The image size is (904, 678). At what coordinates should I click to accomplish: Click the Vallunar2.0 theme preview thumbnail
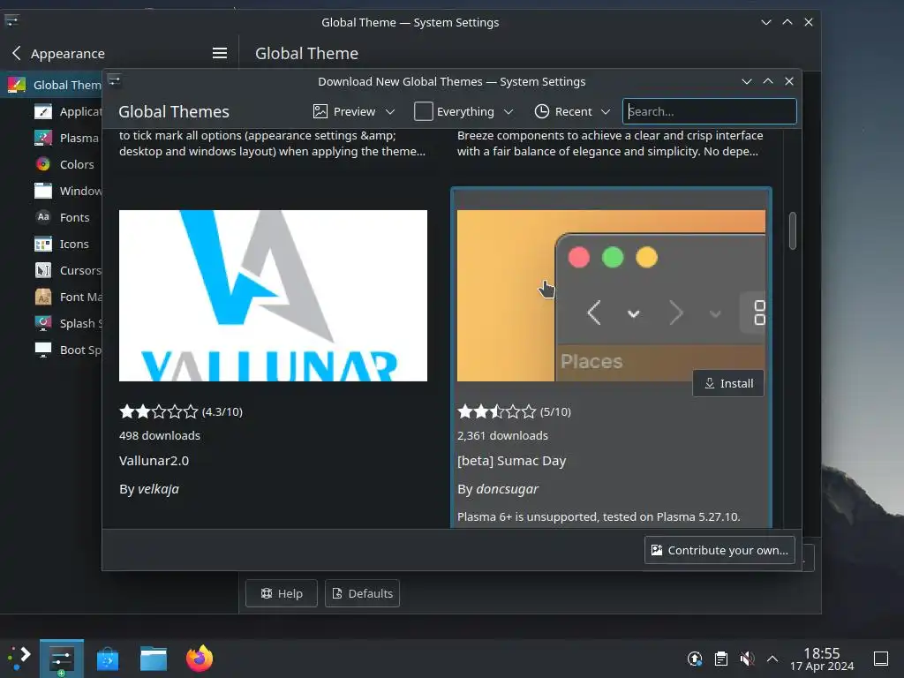click(274, 295)
